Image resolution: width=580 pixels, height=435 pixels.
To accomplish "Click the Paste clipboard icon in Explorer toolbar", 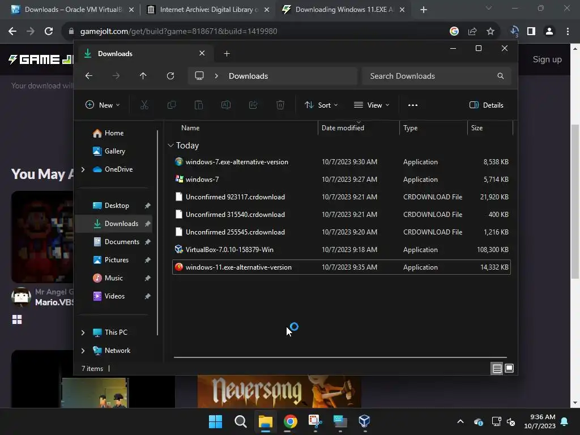I will coord(199,105).
